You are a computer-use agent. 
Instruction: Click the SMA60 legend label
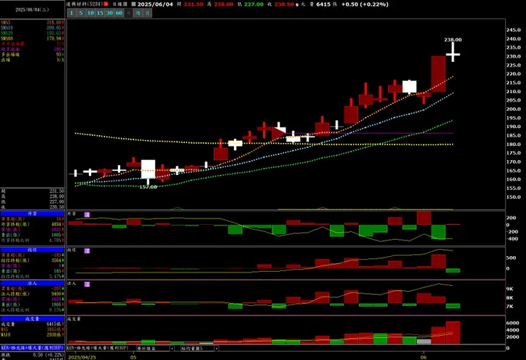[6, 38]
